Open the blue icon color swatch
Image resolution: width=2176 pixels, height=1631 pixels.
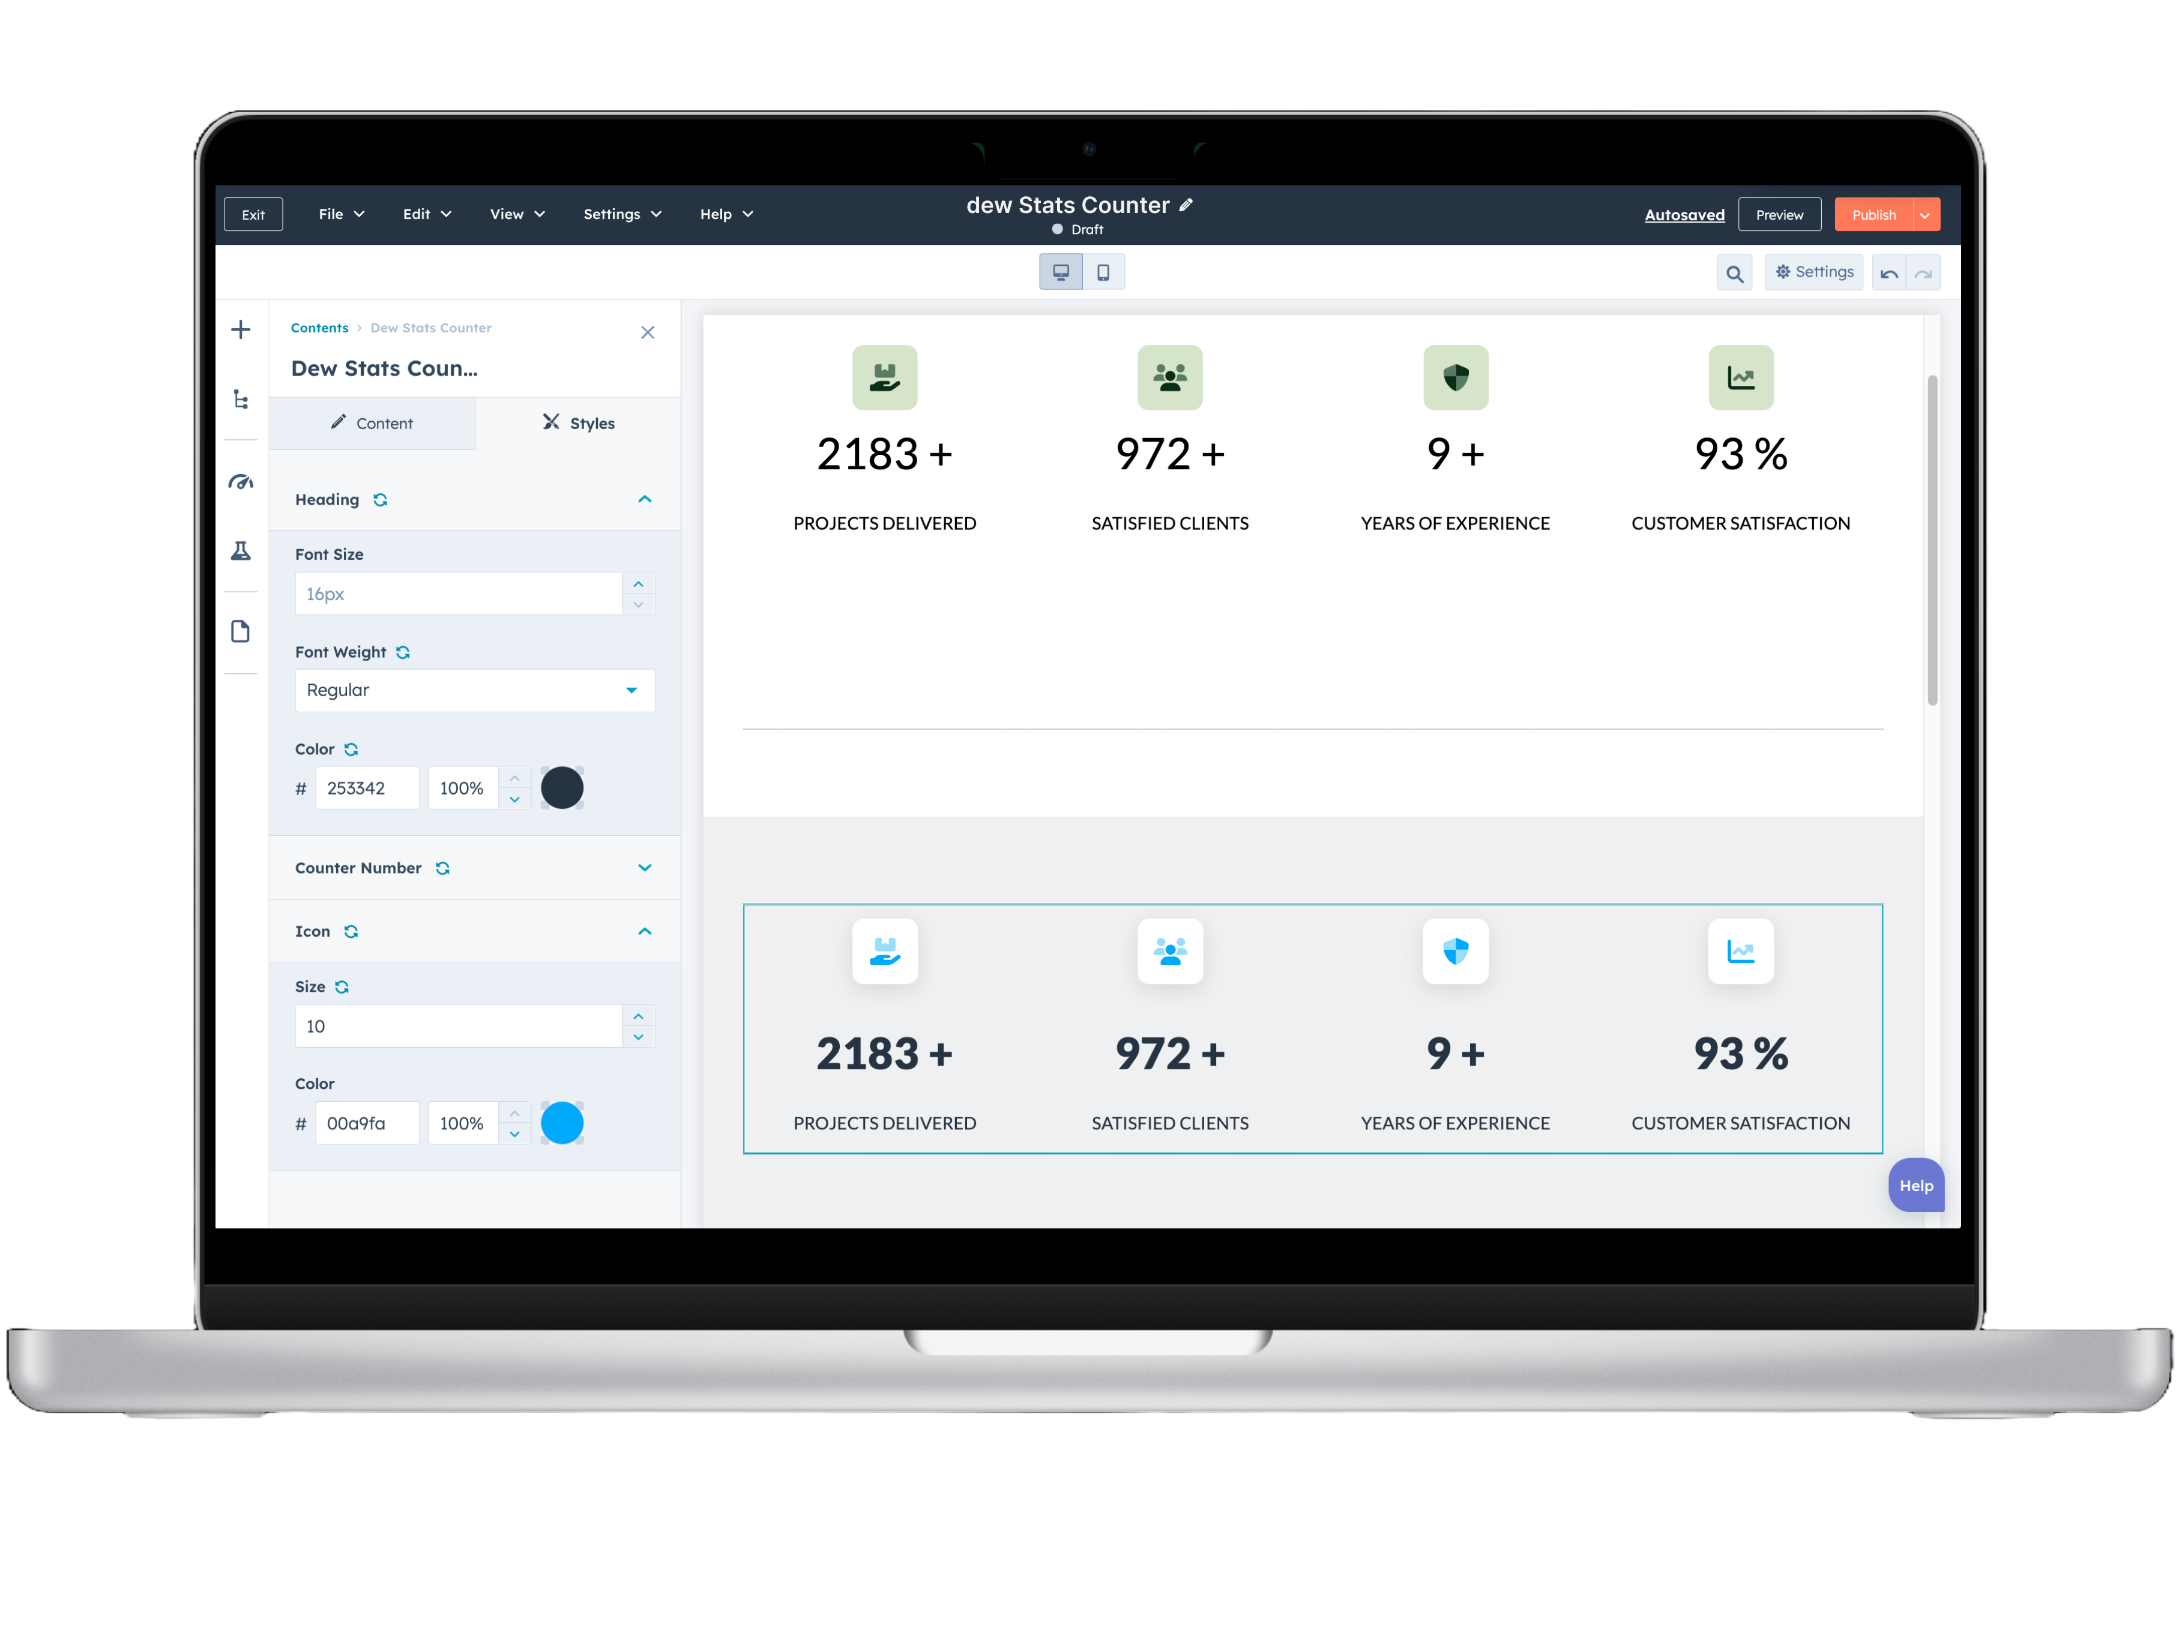(x=562, y=1123)
